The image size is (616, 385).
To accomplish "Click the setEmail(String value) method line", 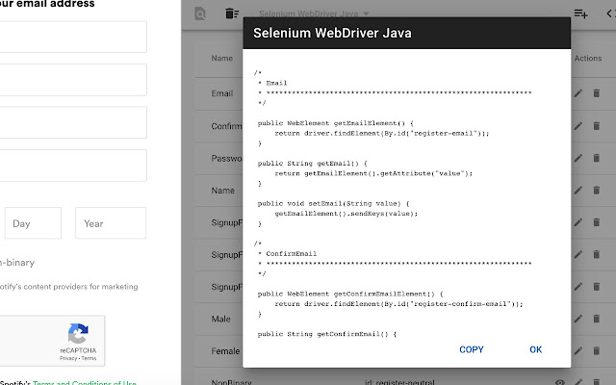I will [x=334, y=203].
